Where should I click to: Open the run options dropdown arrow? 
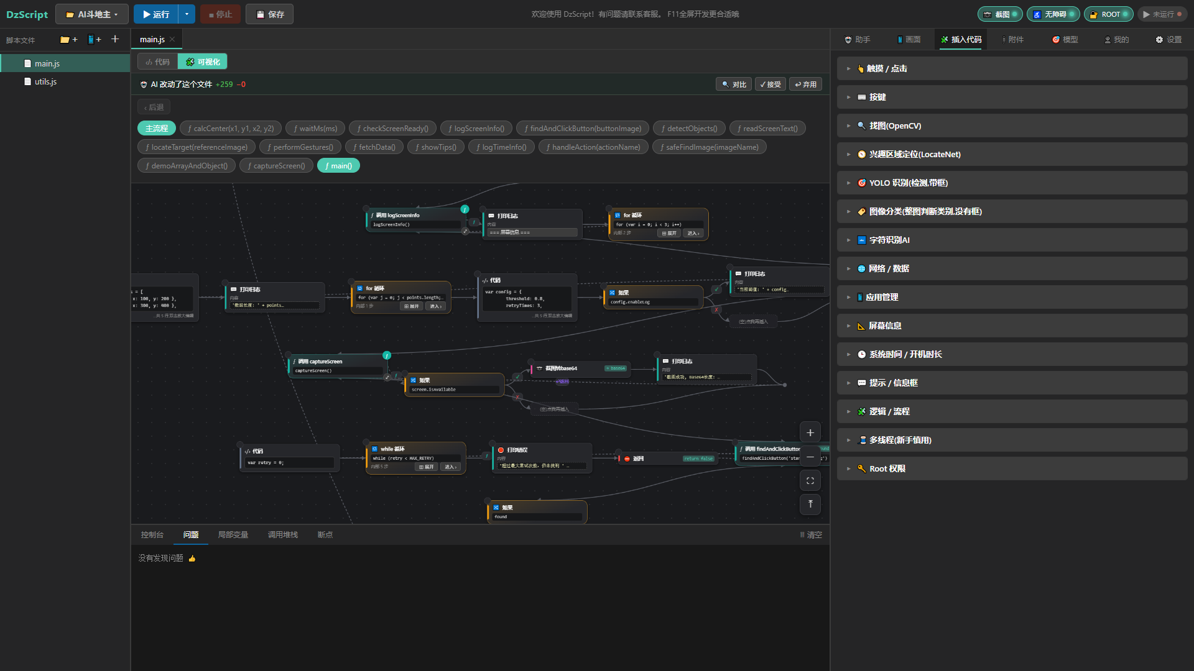pos(187,14)
